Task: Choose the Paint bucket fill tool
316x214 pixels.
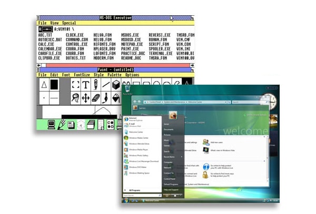Action: point(116,98)
